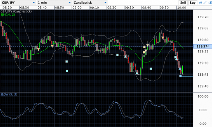Click the 139.50 price axis label
The image size is (212, 127).
[203, 63]
